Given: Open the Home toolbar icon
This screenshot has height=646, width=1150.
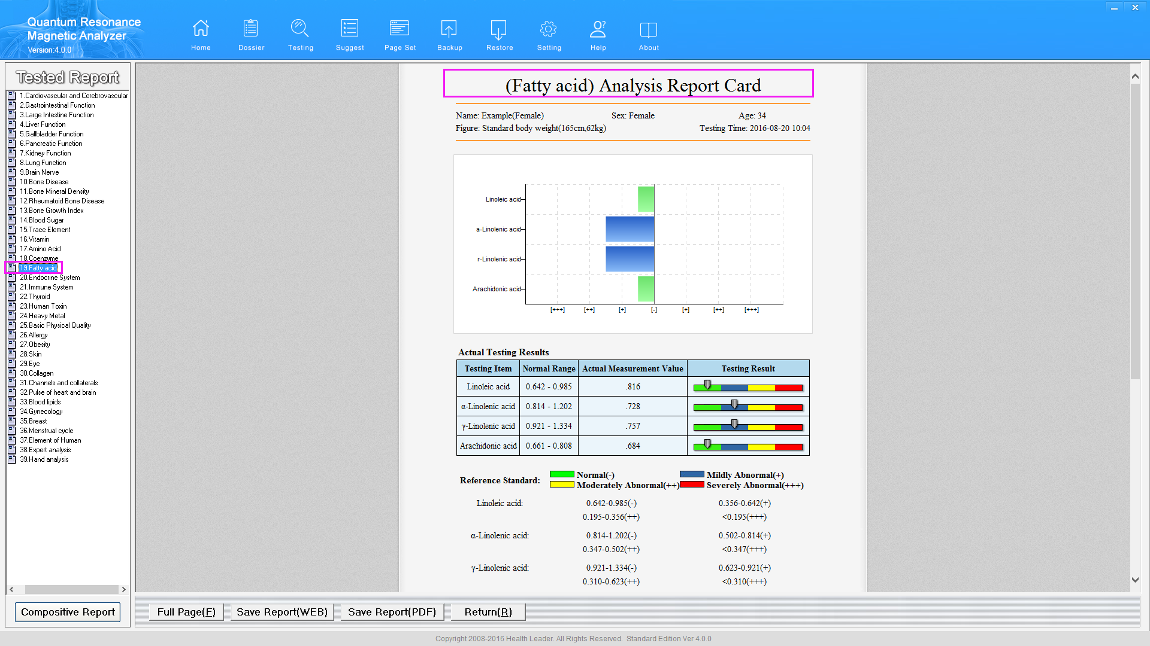Looking at the screenshot, I should point(201,29).
